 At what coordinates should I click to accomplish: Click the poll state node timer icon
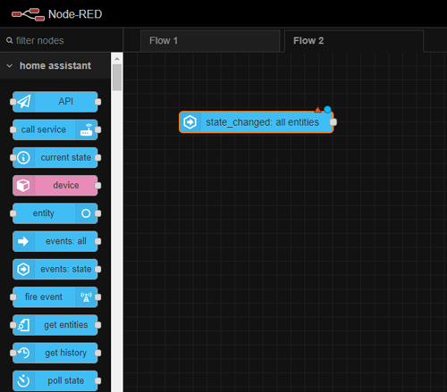coord(23,380)
